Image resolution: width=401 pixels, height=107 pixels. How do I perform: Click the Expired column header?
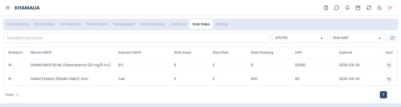point(346,53)
